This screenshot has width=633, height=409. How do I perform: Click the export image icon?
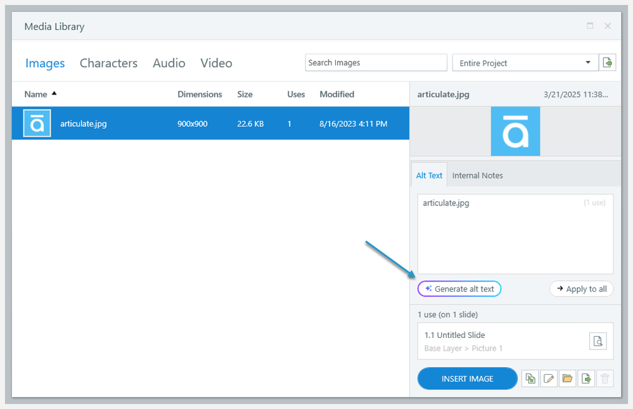[586, 379]
